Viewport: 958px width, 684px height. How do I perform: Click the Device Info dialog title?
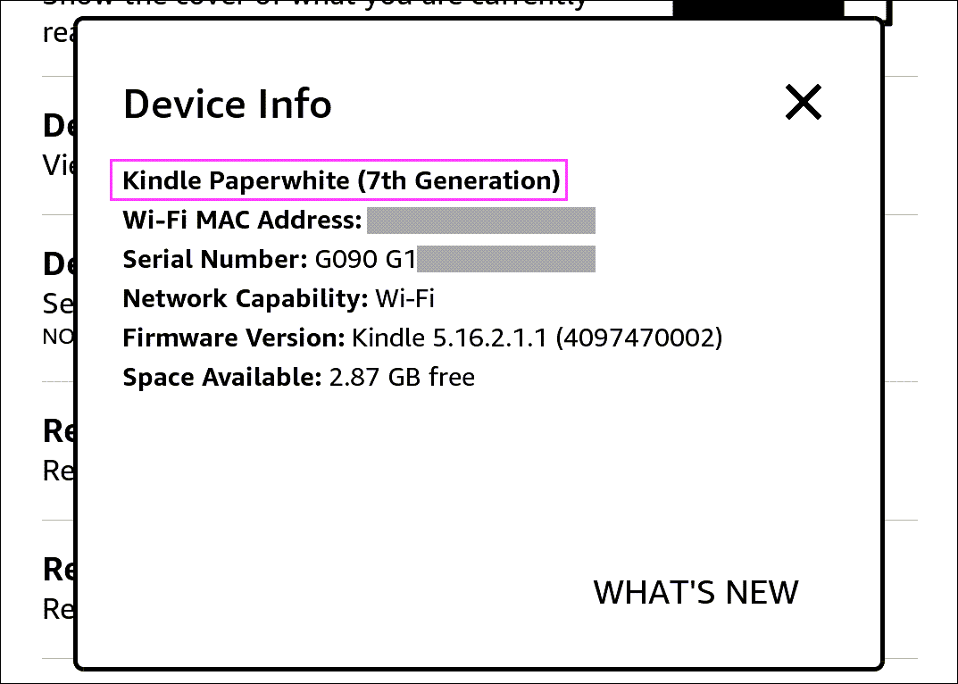227,104
